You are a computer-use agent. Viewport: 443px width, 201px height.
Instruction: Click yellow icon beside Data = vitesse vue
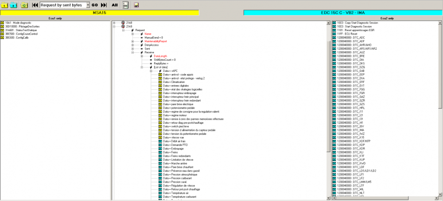[x=160, y=137]
